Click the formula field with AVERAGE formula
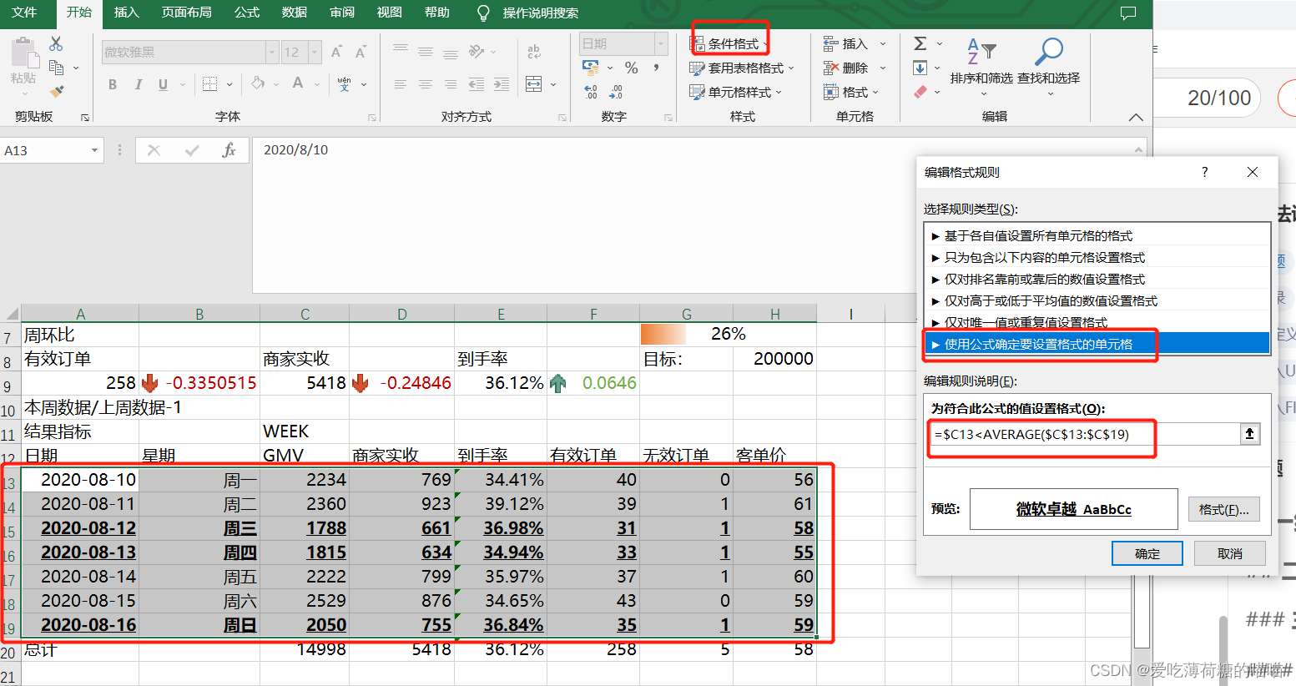1296x686 pixels. pos(1085,434)
